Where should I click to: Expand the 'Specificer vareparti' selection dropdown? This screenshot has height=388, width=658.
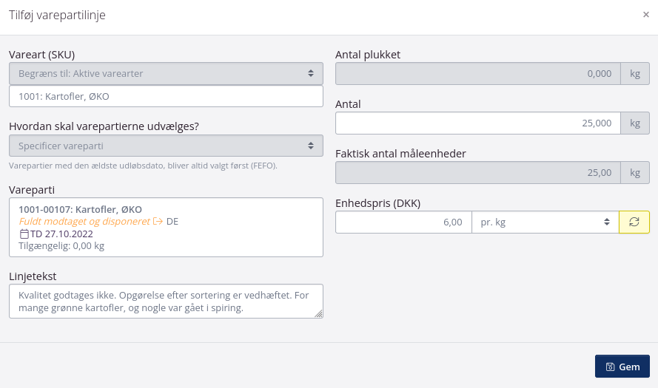[166, 146]
